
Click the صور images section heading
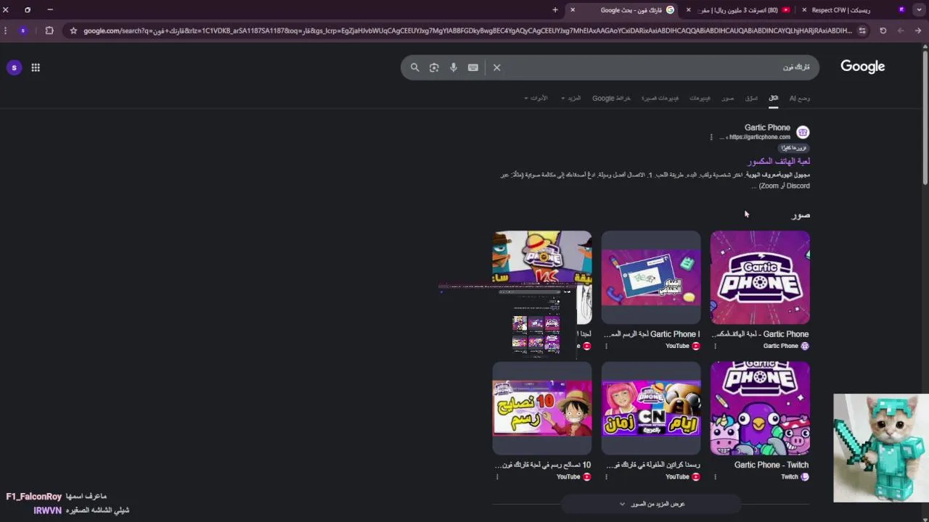click(801, 215)
